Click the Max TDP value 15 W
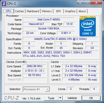Screen dimensions: 104x103 [x=69, y=24]
